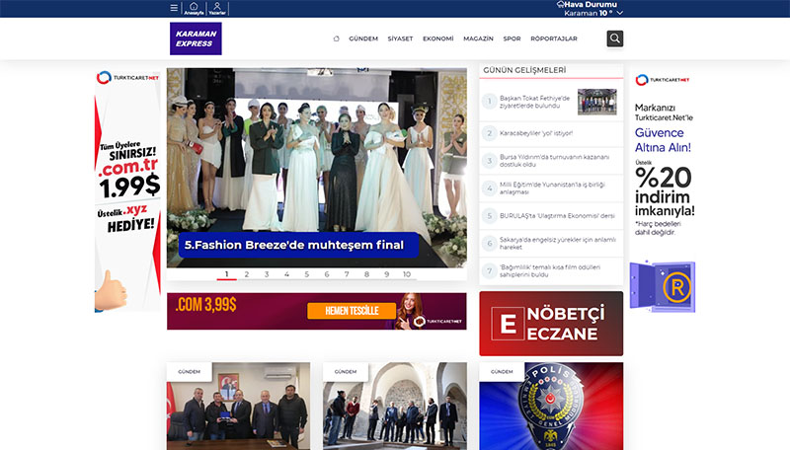The height and width of the screenshot is (450, 790).
Task: Select slider page 1
Action: (x=227, y=274)
